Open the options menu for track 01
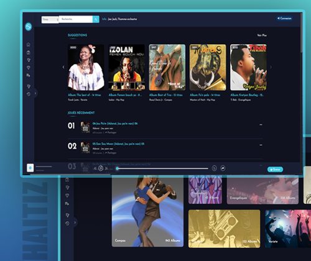Viewport: 311px width, 261px height. click(261, 125)
